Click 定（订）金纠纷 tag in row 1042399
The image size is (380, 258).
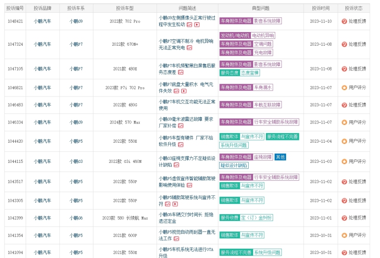click(256, 218)
